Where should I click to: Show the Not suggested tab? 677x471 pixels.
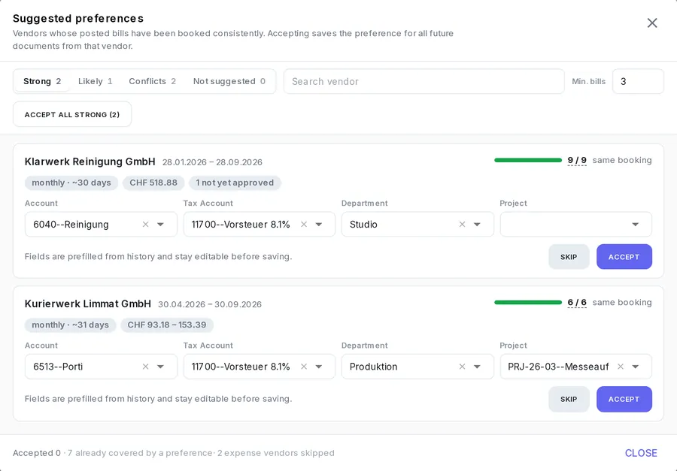(x=229, y=81)
